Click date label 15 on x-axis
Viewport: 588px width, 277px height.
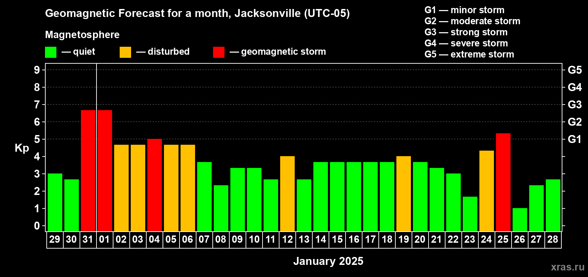pos(337,239)
